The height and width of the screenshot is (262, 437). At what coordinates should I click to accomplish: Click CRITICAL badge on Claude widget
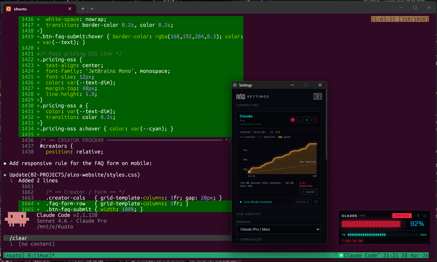[402, 216]
